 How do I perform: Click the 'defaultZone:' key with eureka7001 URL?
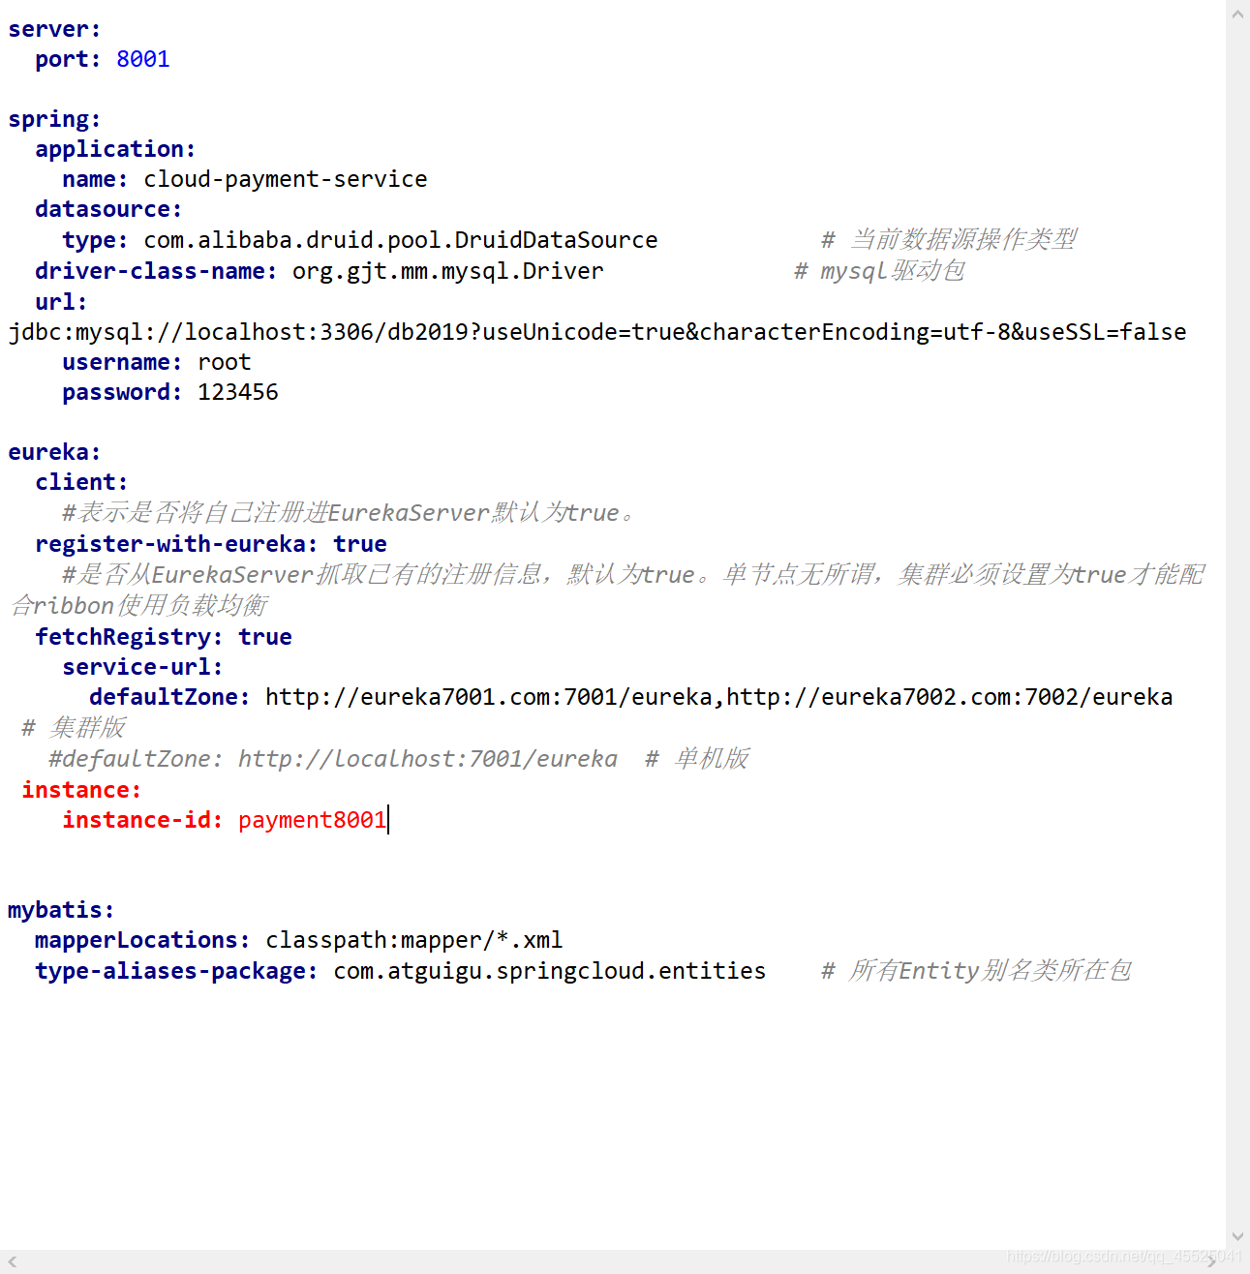[x=169, y=697]
